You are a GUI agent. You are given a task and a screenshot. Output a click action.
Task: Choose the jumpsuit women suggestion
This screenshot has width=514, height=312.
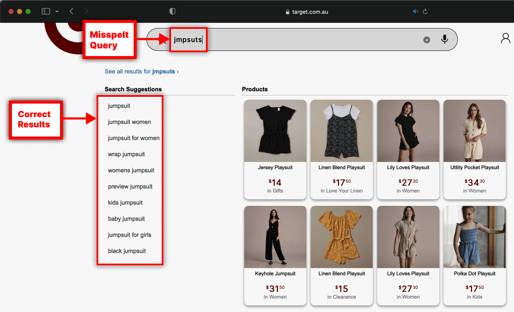[129, 122]
